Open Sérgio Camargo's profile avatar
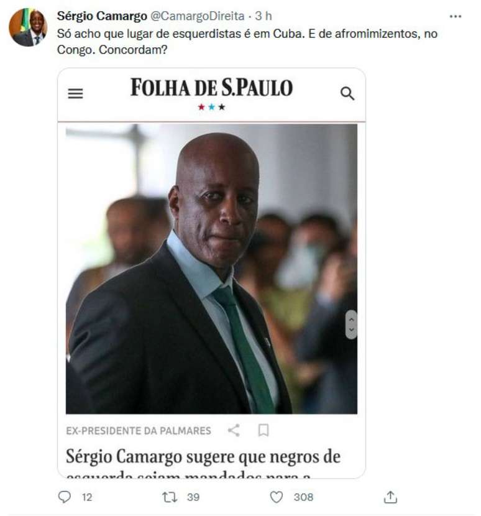Screen dimensions: 481x516 pos(28,27)
